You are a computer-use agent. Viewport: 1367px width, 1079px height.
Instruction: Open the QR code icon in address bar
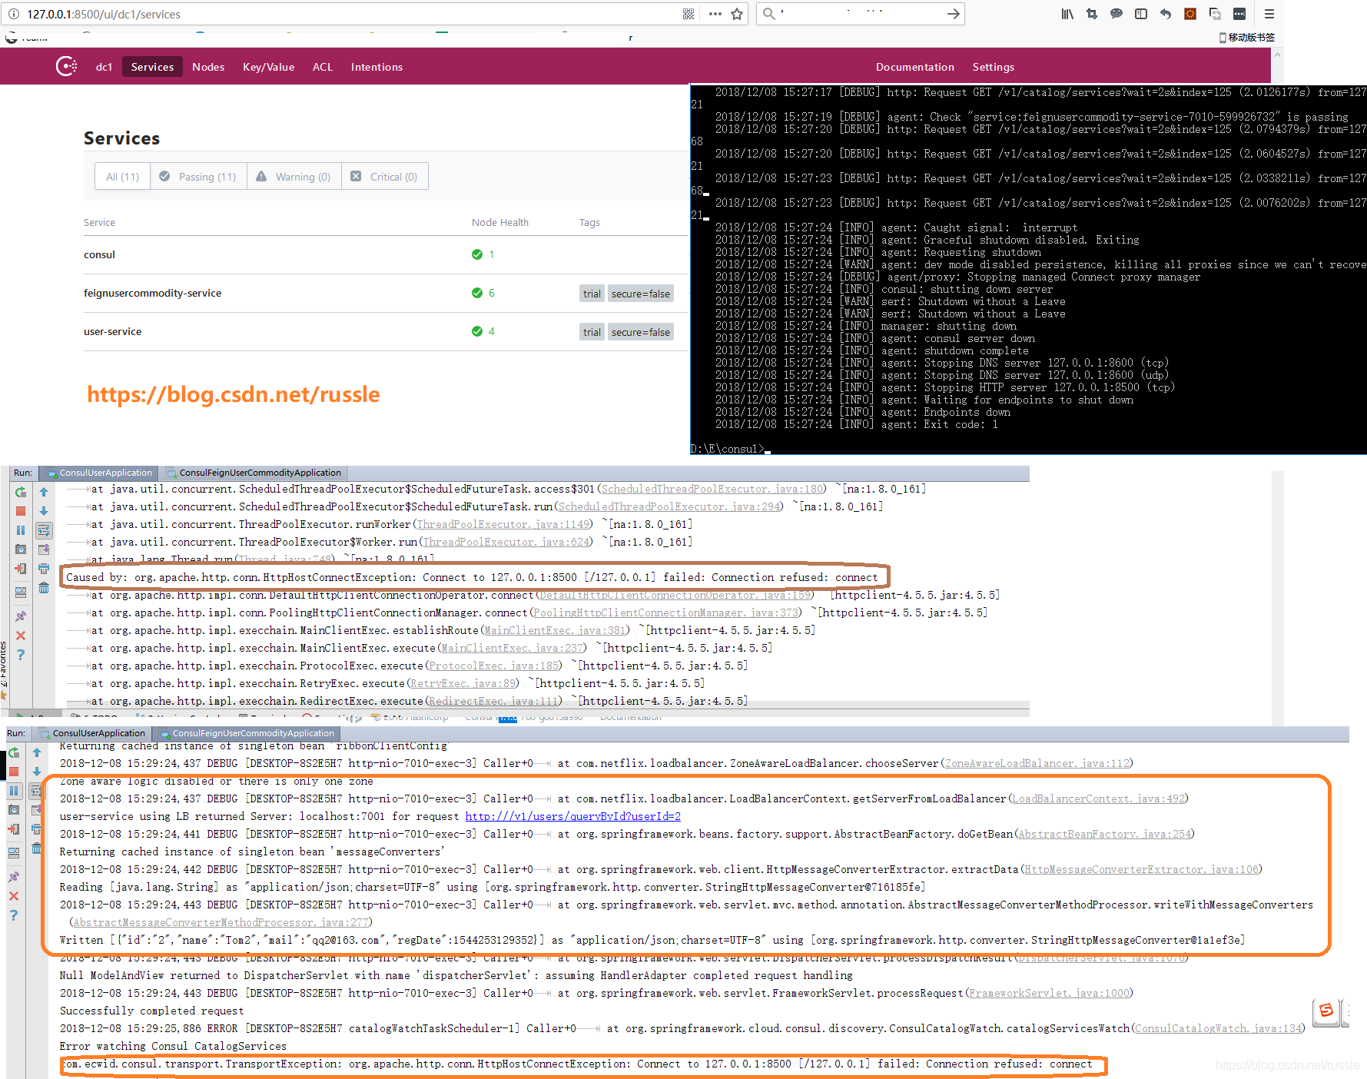pos(688,14)
